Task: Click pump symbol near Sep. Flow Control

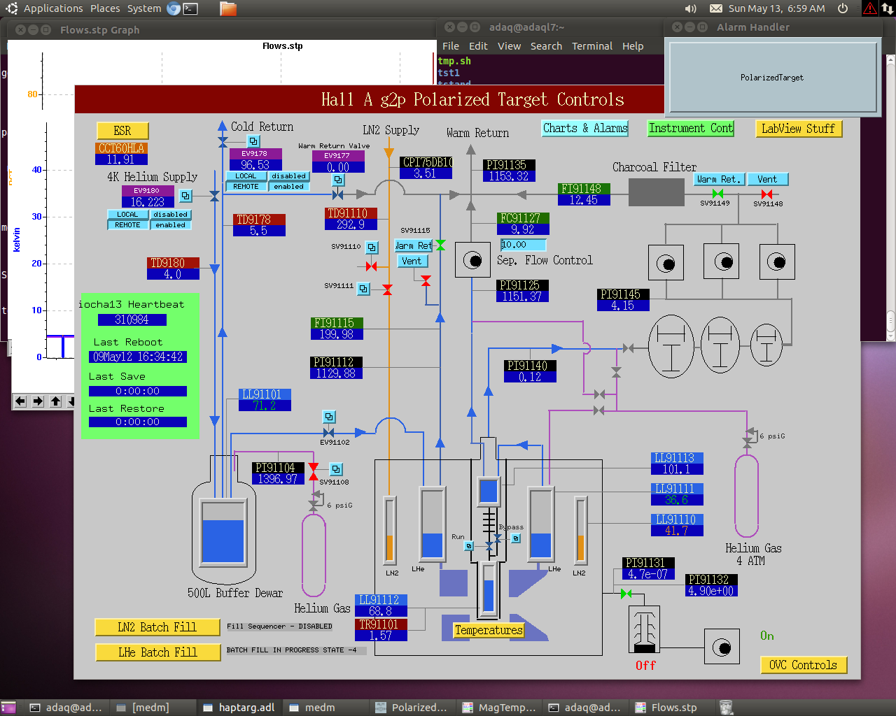Action: point(472,261)
